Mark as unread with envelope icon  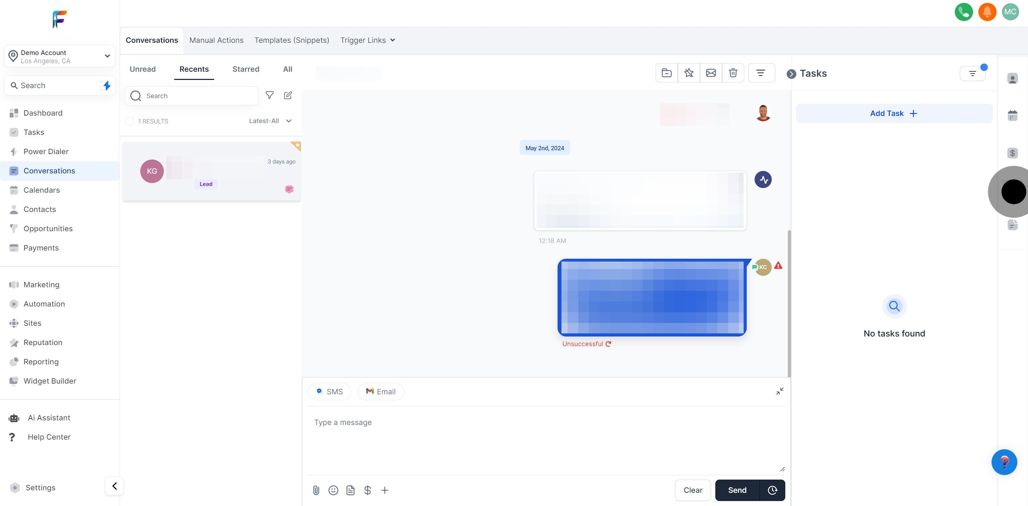[x=711, y=73]
